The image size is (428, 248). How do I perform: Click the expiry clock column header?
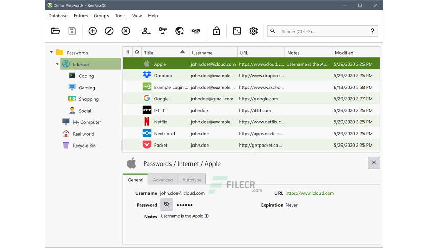tap(137, 52)
